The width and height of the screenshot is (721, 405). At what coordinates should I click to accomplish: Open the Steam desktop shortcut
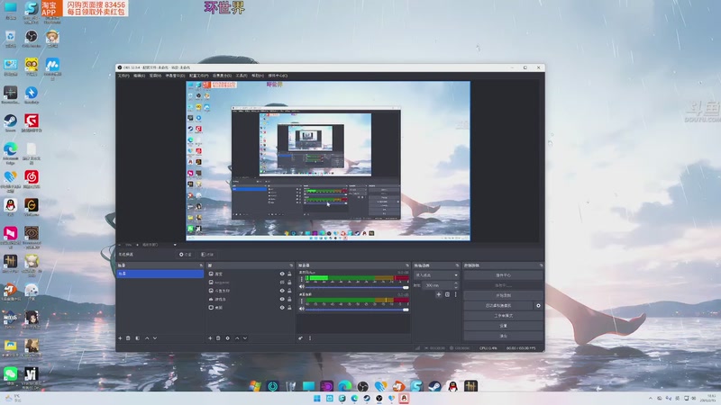pos(10,123)
